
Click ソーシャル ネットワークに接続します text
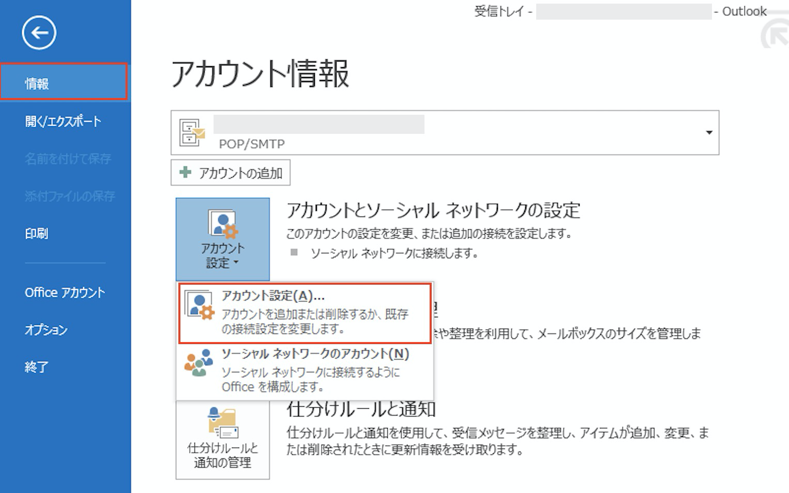[x=394, y=254]
